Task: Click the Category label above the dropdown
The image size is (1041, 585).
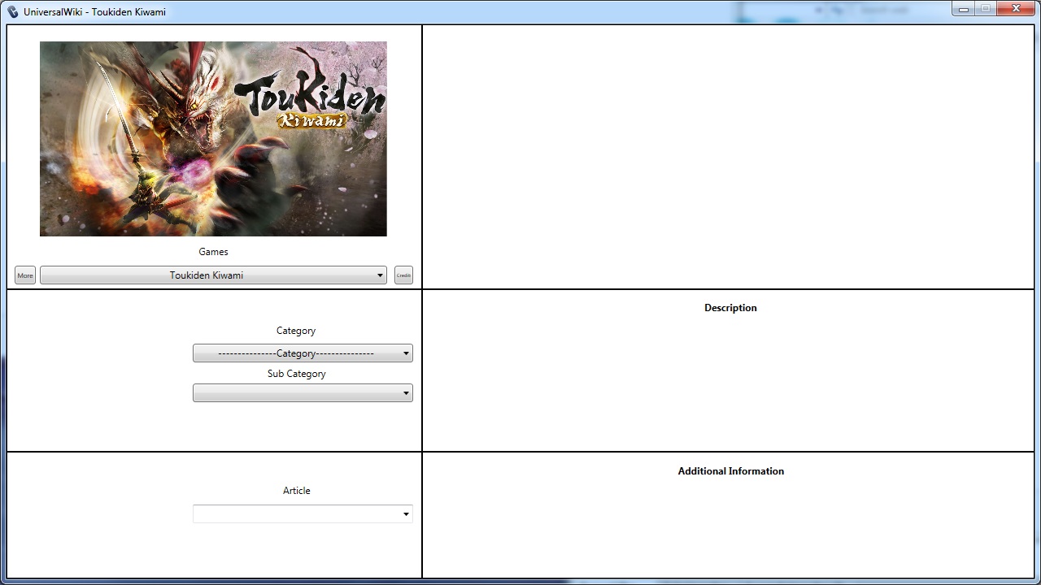Action: pos(296,331)
